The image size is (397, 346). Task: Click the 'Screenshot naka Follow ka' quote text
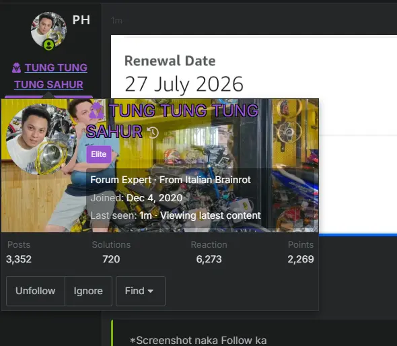click(199, 341)
